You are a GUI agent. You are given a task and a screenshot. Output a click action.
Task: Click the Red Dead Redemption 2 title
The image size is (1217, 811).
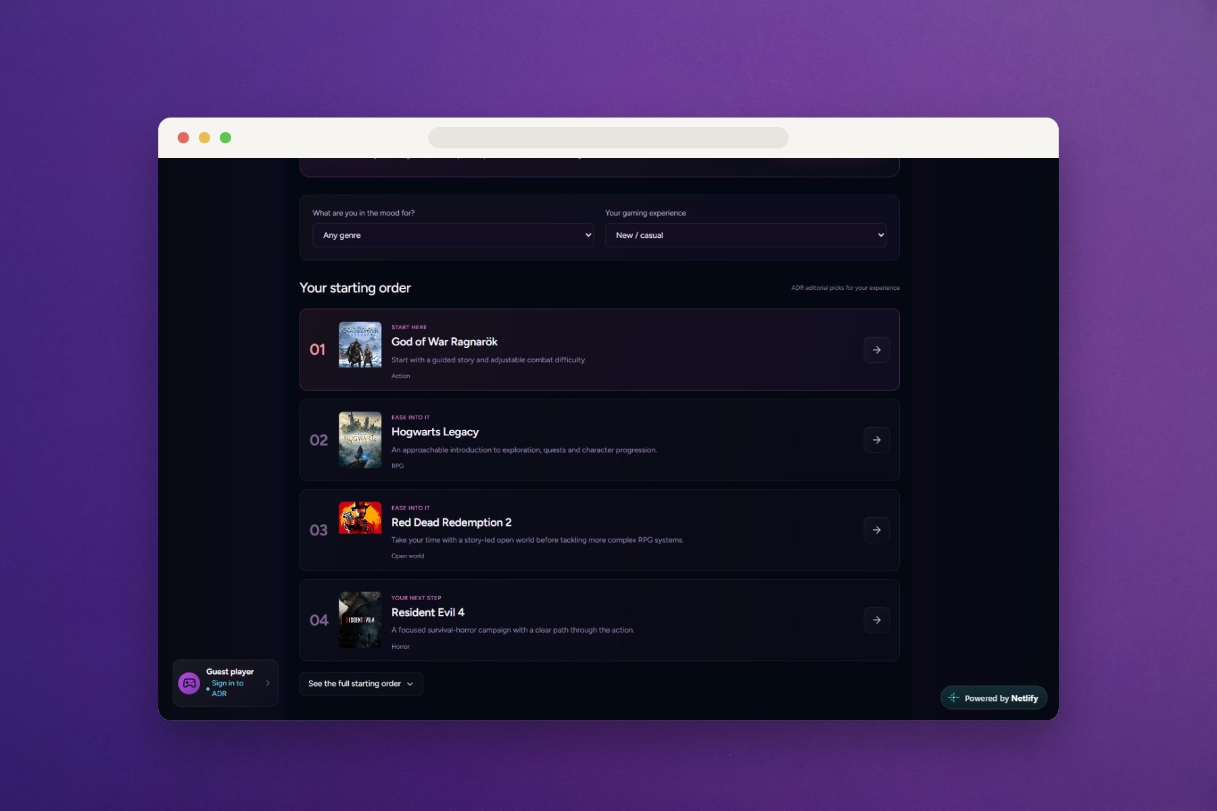[451, 522]
